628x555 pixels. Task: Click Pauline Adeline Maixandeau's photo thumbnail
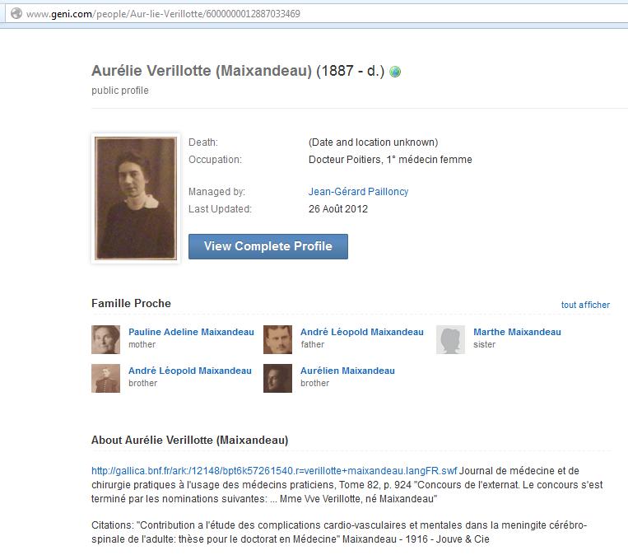[105, 339]
